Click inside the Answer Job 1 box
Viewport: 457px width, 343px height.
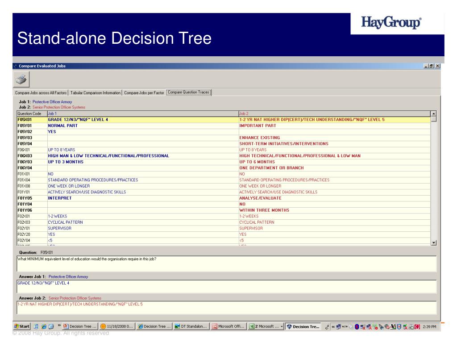(x=226, y=286)
